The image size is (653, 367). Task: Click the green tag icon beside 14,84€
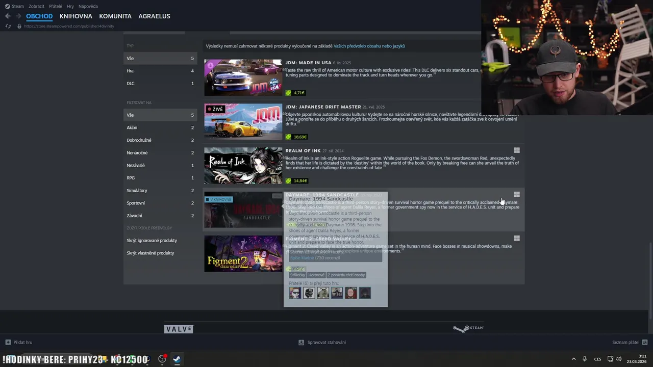point(288,180)
